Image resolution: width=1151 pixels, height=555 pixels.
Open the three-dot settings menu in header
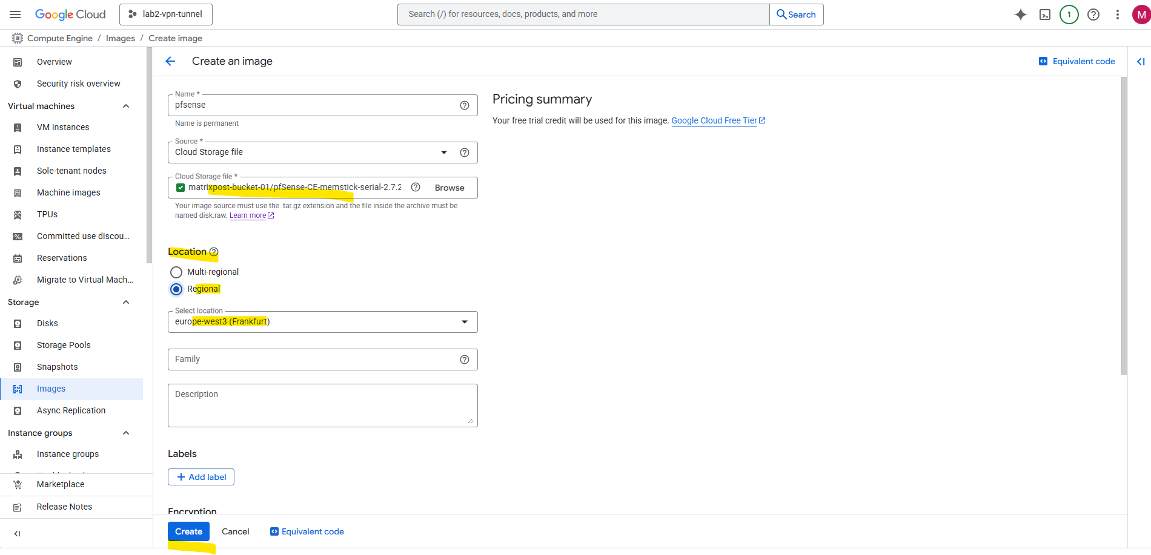(x=1118, y=15)
